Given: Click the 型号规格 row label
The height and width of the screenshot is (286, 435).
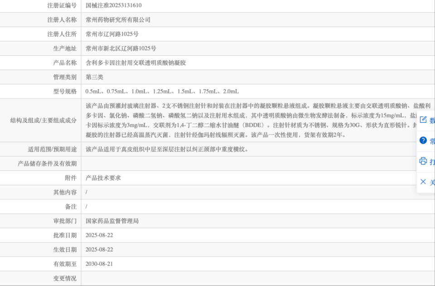Looking at the screenshot, I should tap(65, 92).
